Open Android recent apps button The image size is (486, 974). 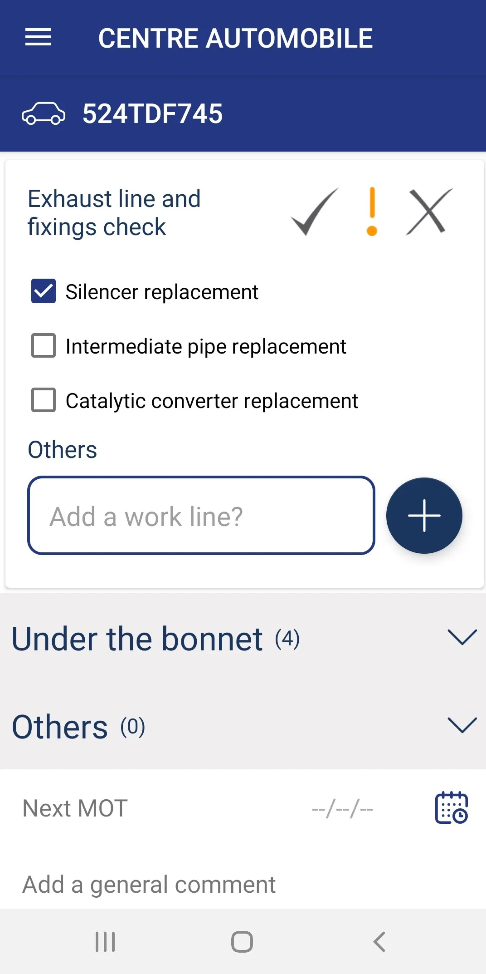105,941
